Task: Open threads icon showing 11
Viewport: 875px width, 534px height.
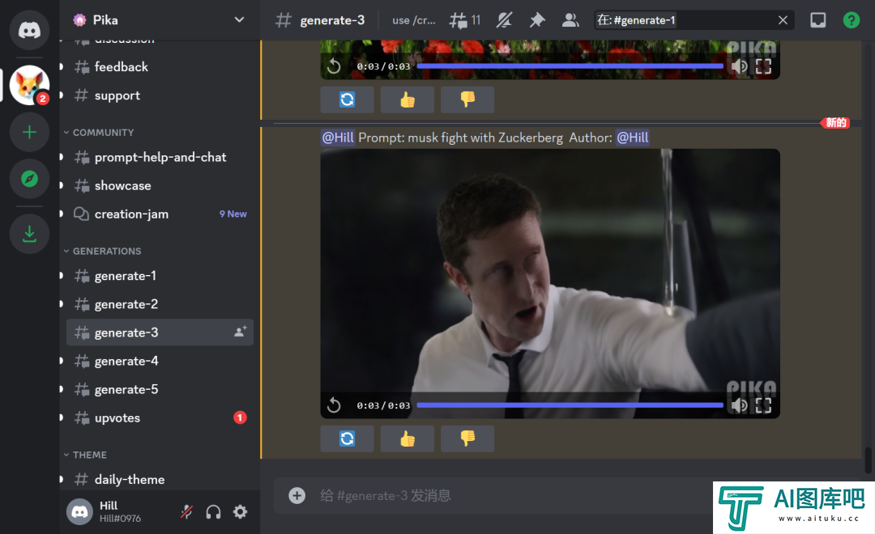Action: [465, 20]
